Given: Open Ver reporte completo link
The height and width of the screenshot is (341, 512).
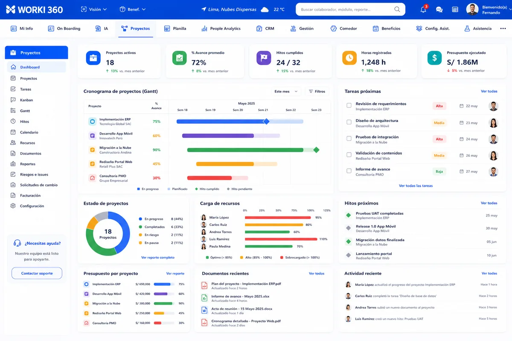Looking at the screenshot, I should [158, 257].
